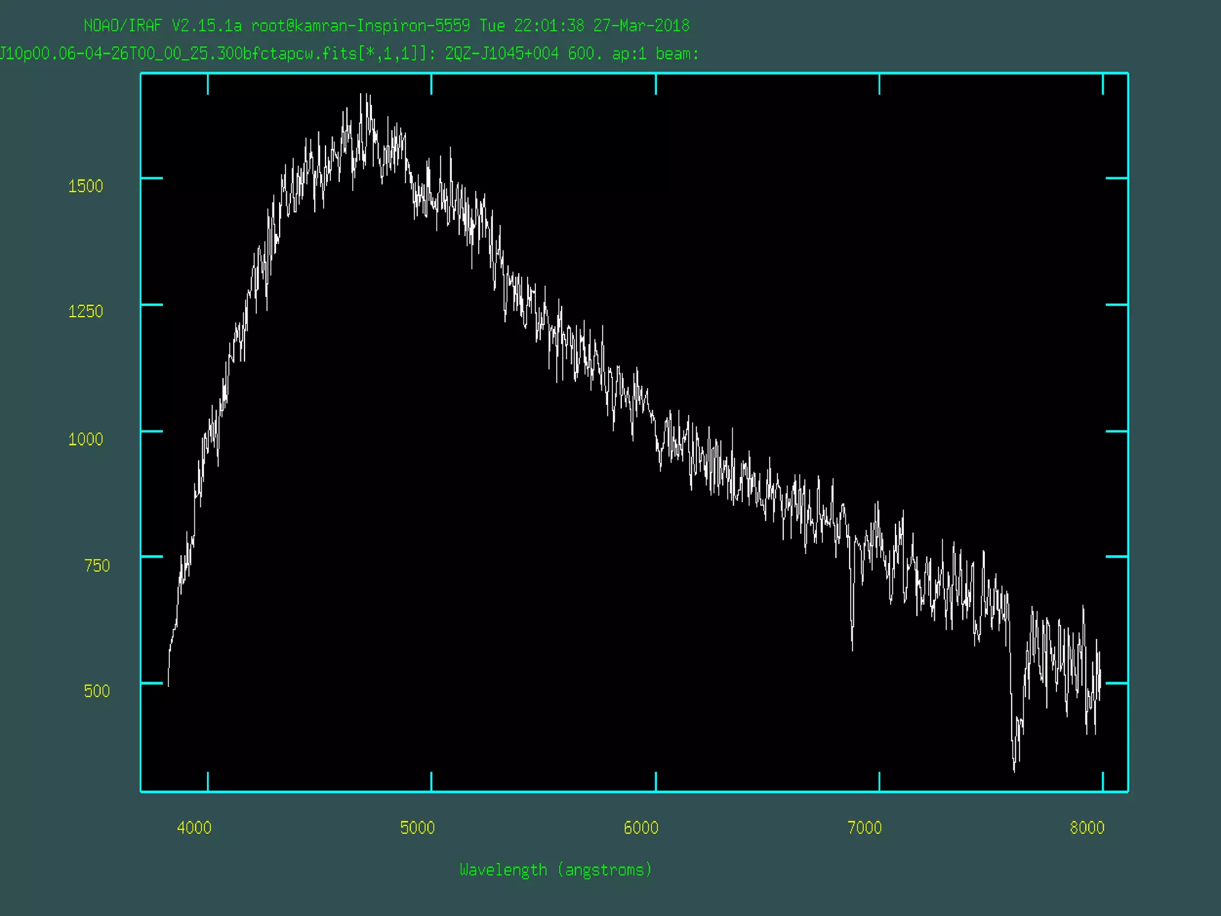The height and width of the screenshot is (916, 1221).
Task: Click the spectrum peak near 4700 angstroms
Action: pos(361,95)
